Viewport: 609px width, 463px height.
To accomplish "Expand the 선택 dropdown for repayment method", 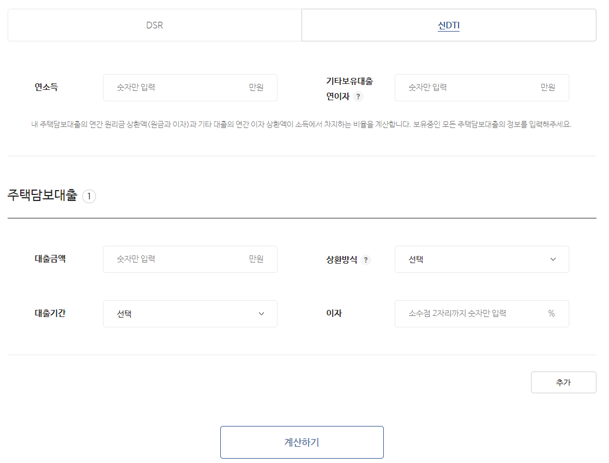I will point(481,259).
